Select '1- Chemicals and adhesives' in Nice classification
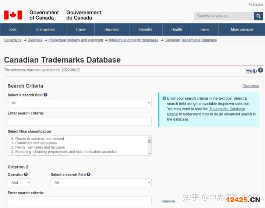 point(34,143)
